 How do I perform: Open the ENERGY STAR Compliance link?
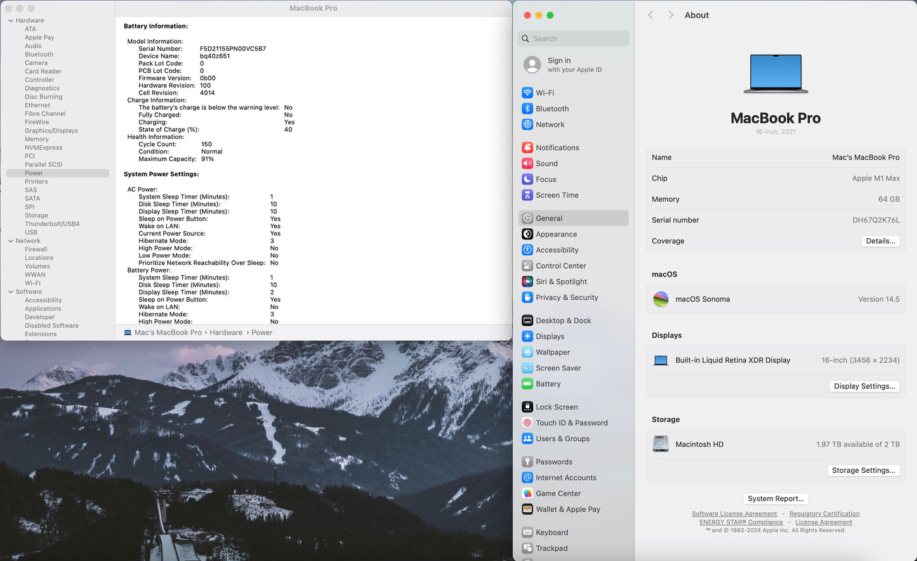point(741,522)
